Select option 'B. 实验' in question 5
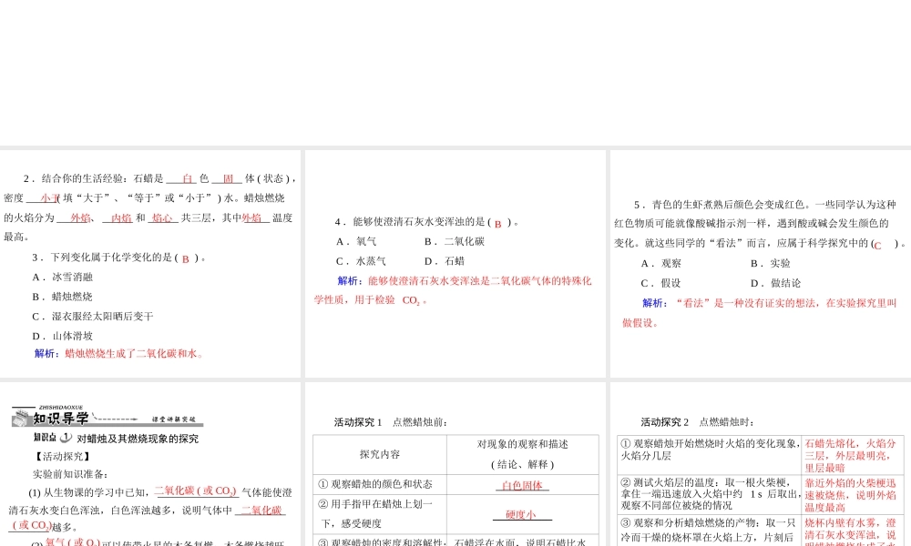 point(771,263)
